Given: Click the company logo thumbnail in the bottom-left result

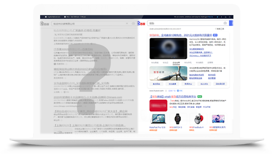Looking at the screenshot, I should click(x=63, y=131).
